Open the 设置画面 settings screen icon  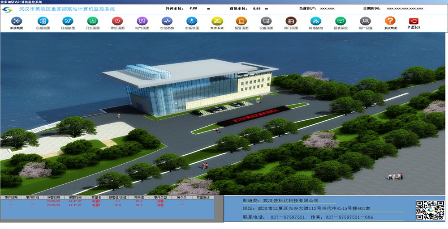(266, 21)
